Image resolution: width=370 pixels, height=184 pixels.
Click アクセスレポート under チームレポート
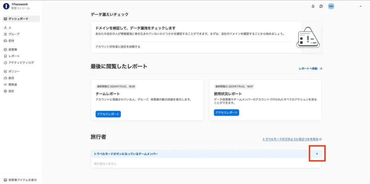(108, 114)
